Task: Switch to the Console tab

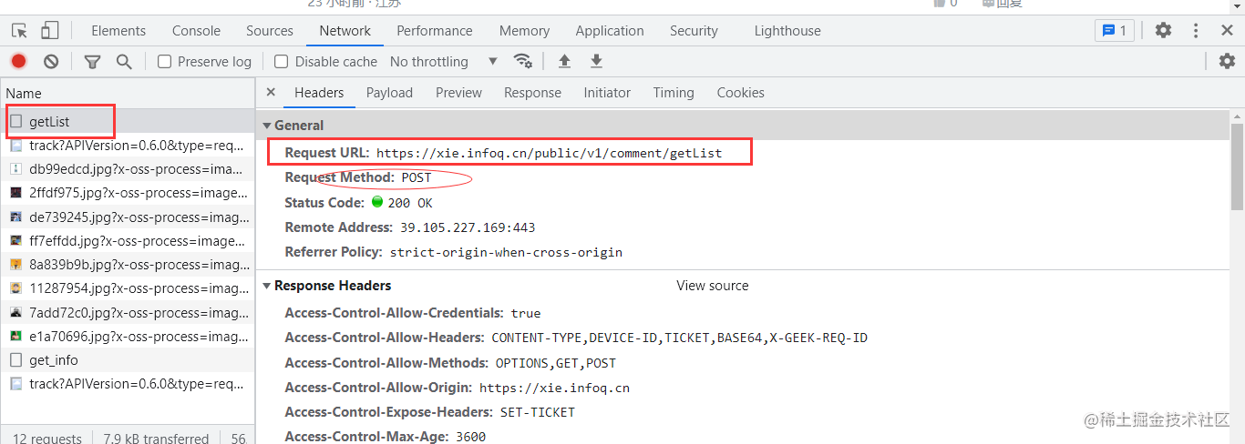Action: (196, 31)
